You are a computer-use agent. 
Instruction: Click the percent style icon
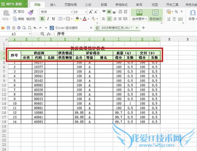click(x=177, y=12)
